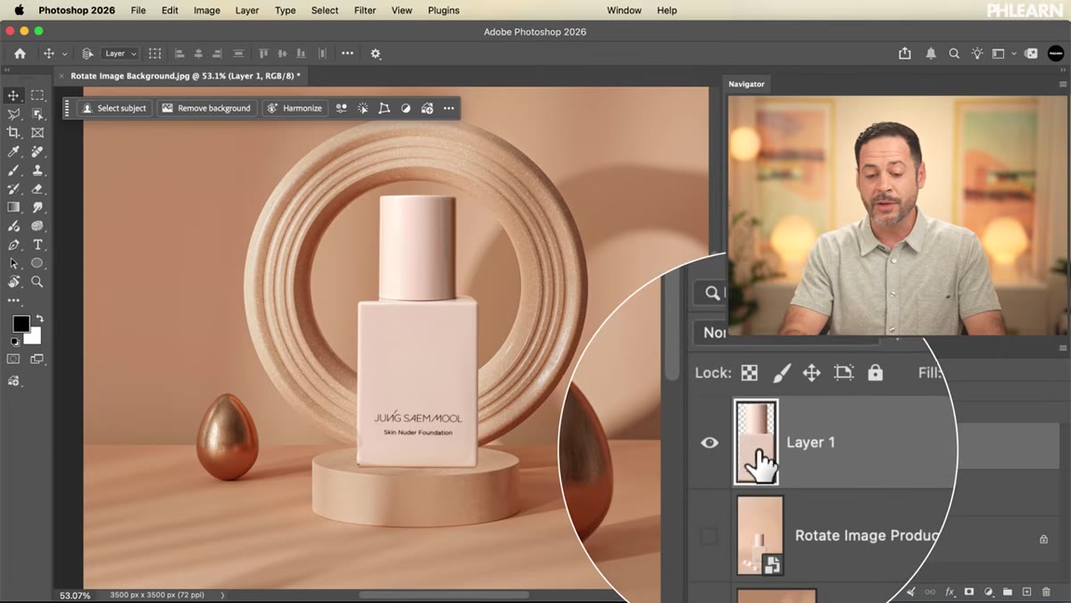Toggle show transform controls in options bar
The image size is (1071, 603).
(x=154, y=54)
